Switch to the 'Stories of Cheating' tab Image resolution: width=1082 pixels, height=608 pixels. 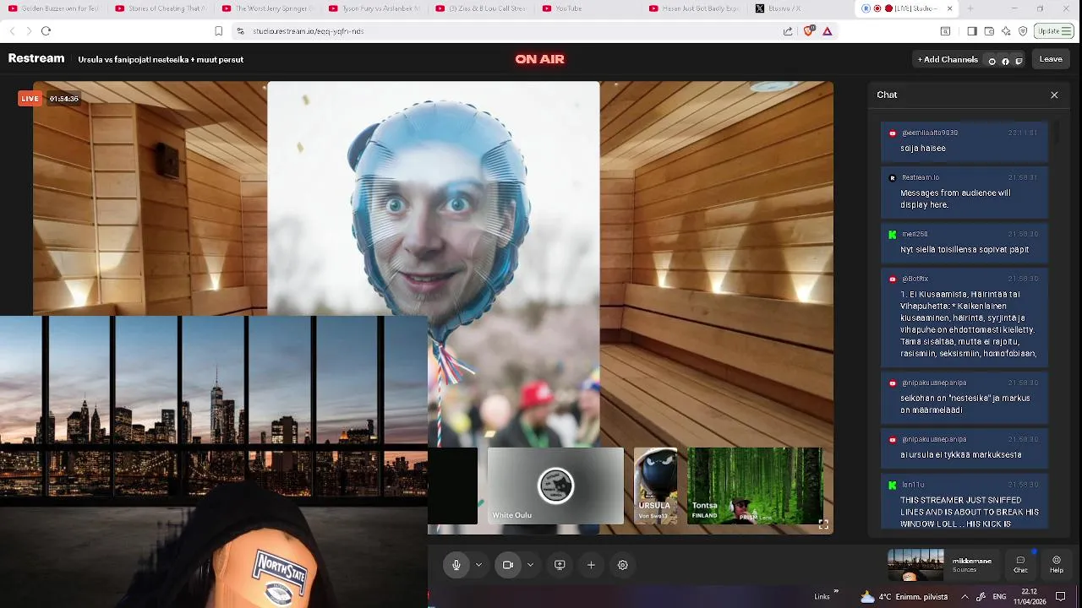tap(161, 8)
